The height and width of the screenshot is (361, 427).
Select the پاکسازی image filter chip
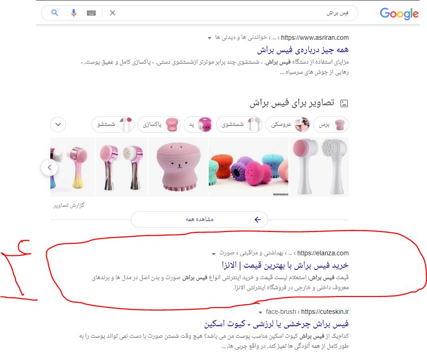pyautogui.click(x=159, y=124)
